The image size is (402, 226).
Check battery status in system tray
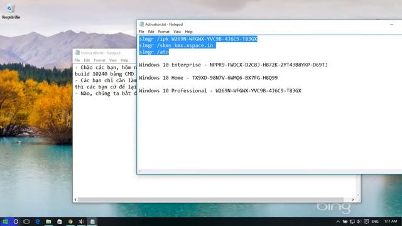coord(345,222)
